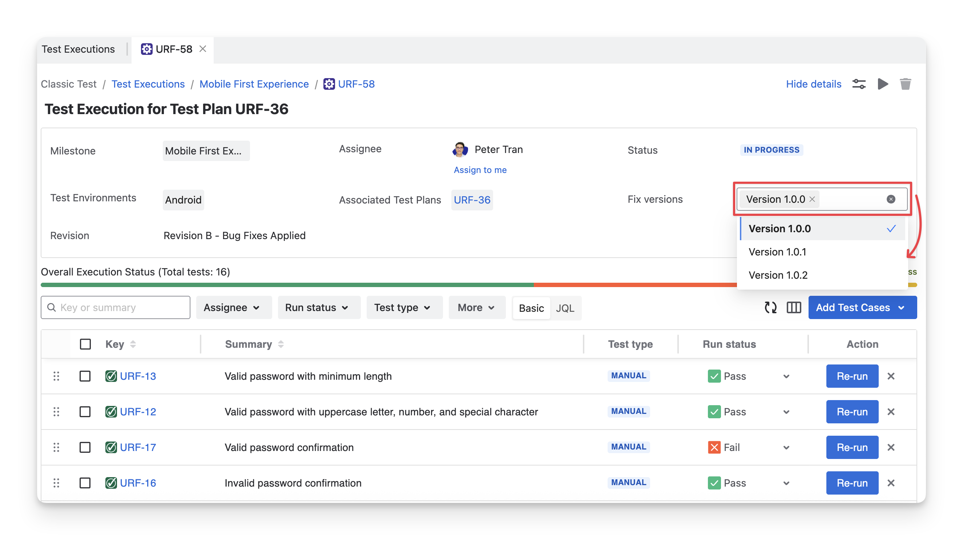Check the URF-12 row checkbox
Viewport: 963px width, 540px height.
pos(85,412)
